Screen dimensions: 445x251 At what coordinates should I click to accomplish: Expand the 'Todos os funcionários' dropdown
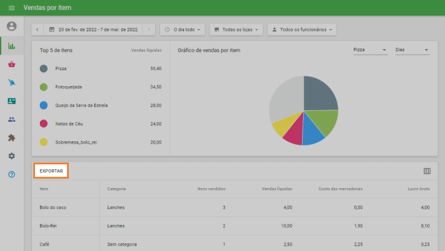click(x=301, y=29)
